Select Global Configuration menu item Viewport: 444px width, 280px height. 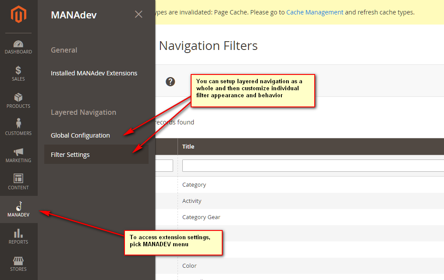click(80, 135)
